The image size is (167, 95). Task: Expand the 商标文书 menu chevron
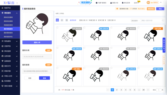(17, 66)
